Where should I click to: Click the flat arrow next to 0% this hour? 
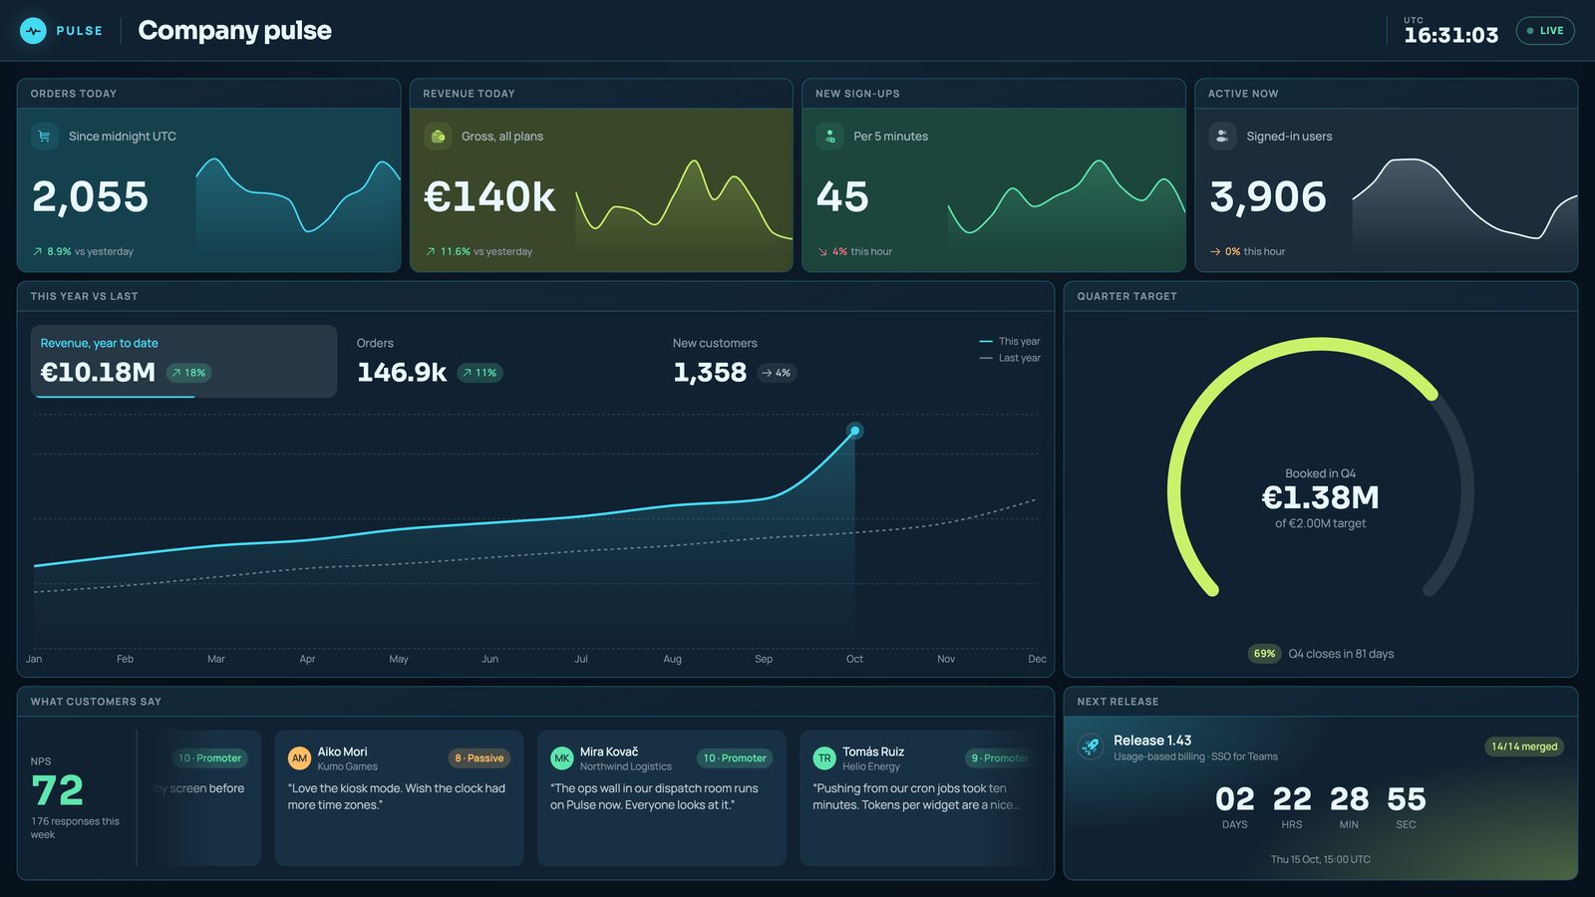[x=1215, y=252]
